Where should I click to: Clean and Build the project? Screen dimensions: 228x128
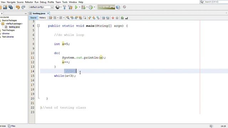71,7
